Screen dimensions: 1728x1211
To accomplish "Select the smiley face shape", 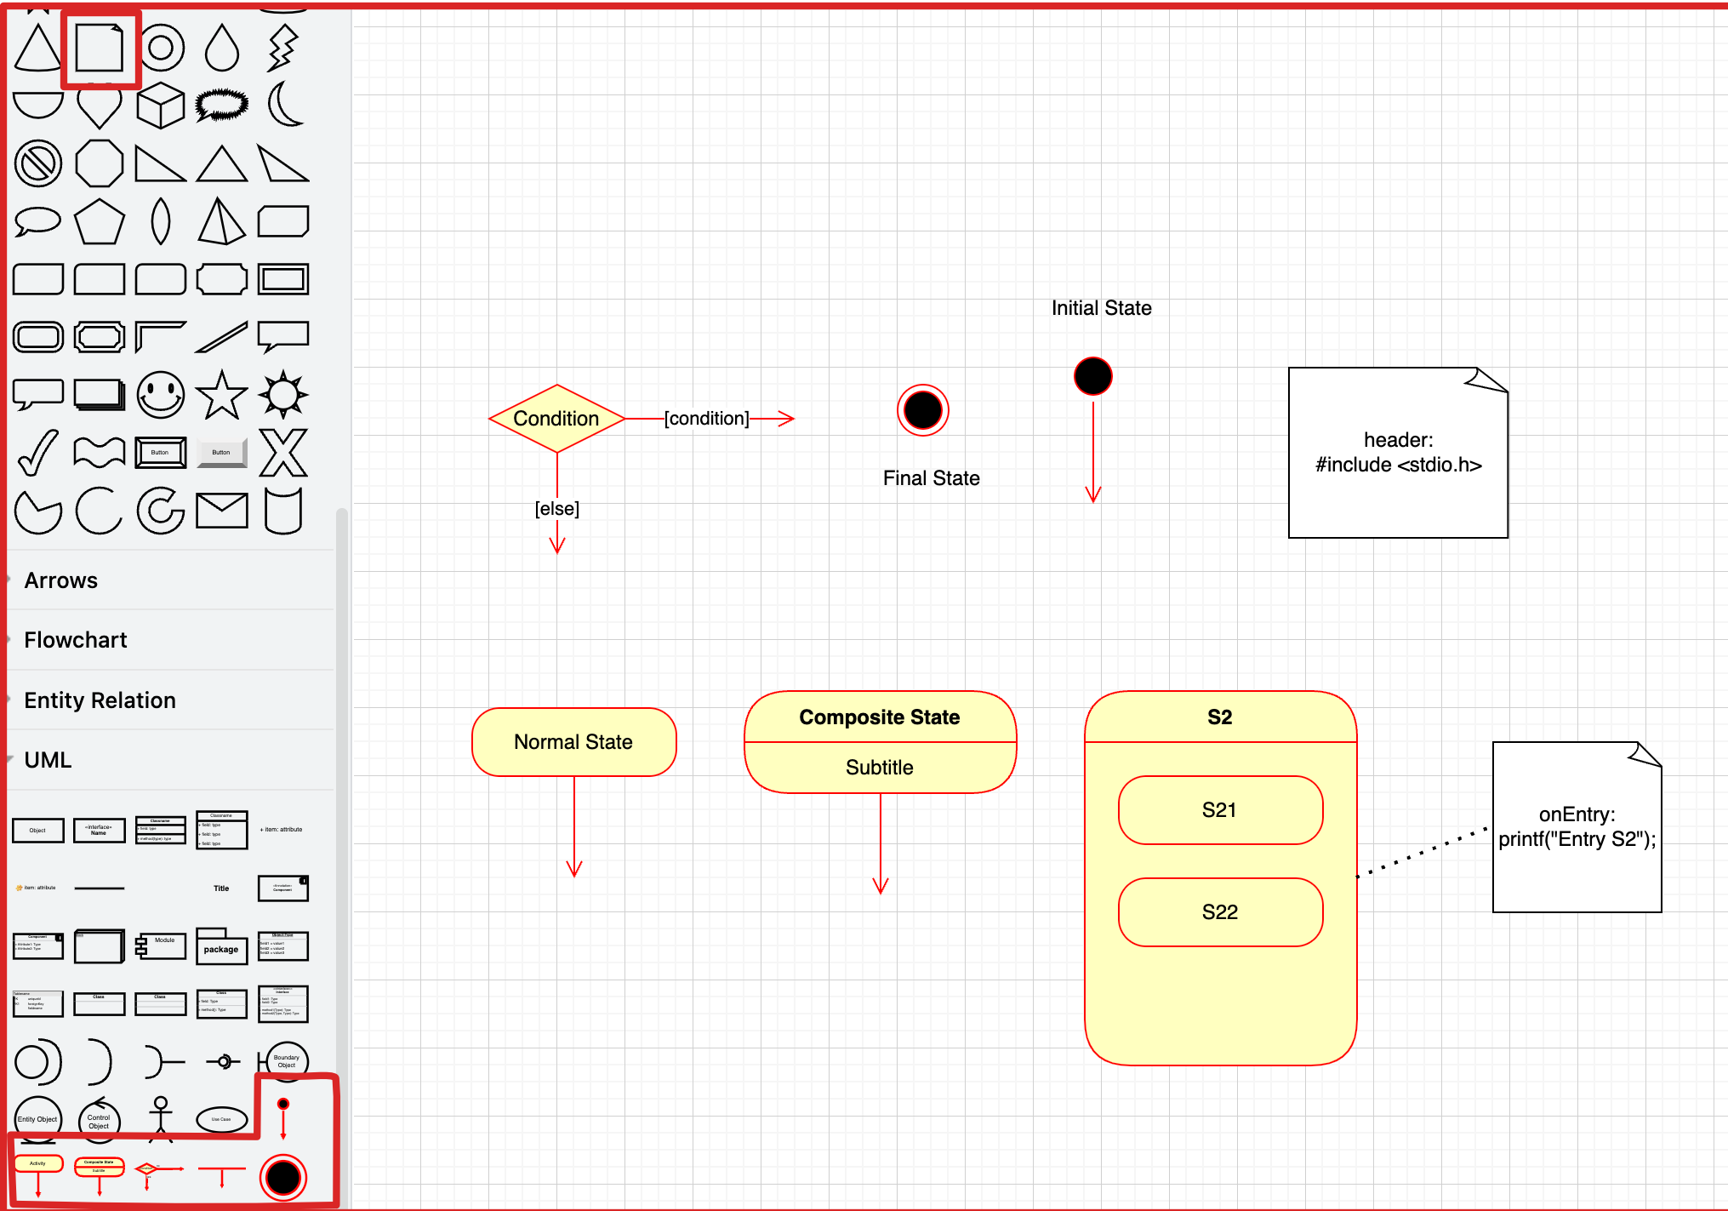I will pos(161,395).
